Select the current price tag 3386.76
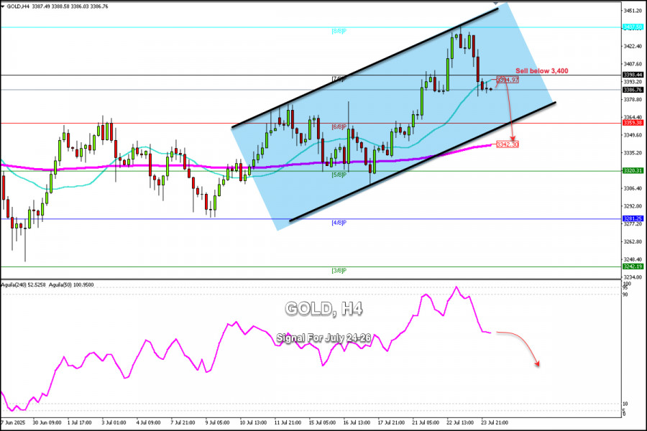The width and height of the screenshot is (647, 431). 633,90
